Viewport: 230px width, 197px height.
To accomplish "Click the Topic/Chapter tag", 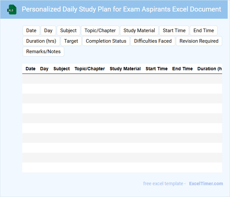I will point(100,31).
